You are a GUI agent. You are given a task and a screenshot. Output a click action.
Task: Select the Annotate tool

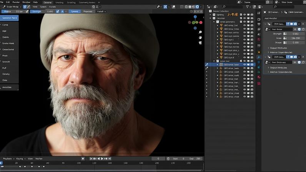coord(9,88)
